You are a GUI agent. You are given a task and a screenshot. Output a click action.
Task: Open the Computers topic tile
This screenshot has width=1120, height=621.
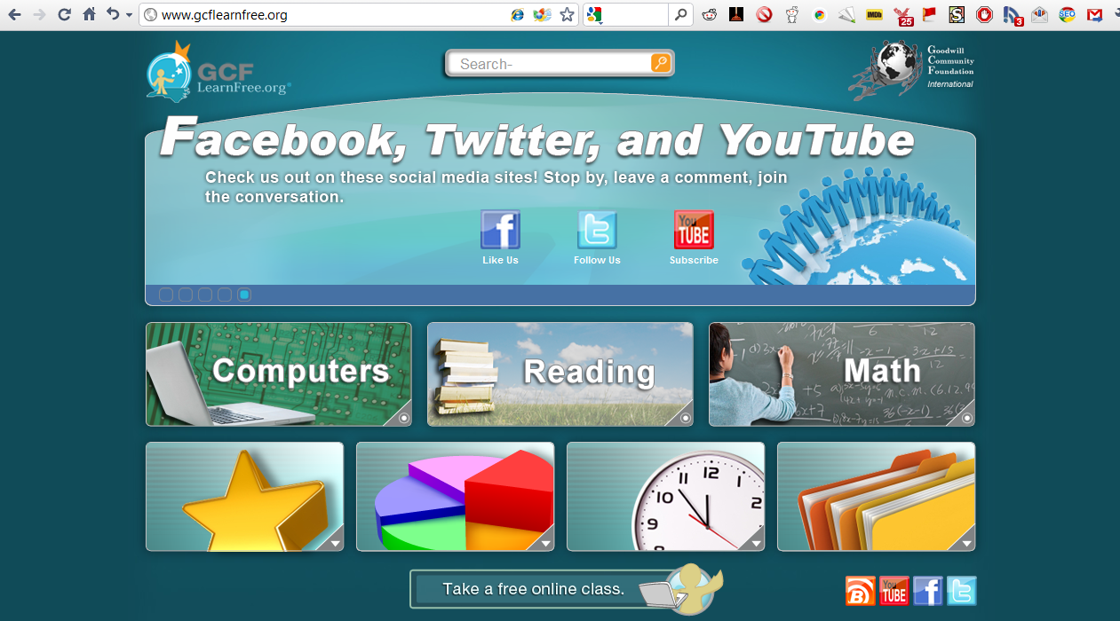279,374
